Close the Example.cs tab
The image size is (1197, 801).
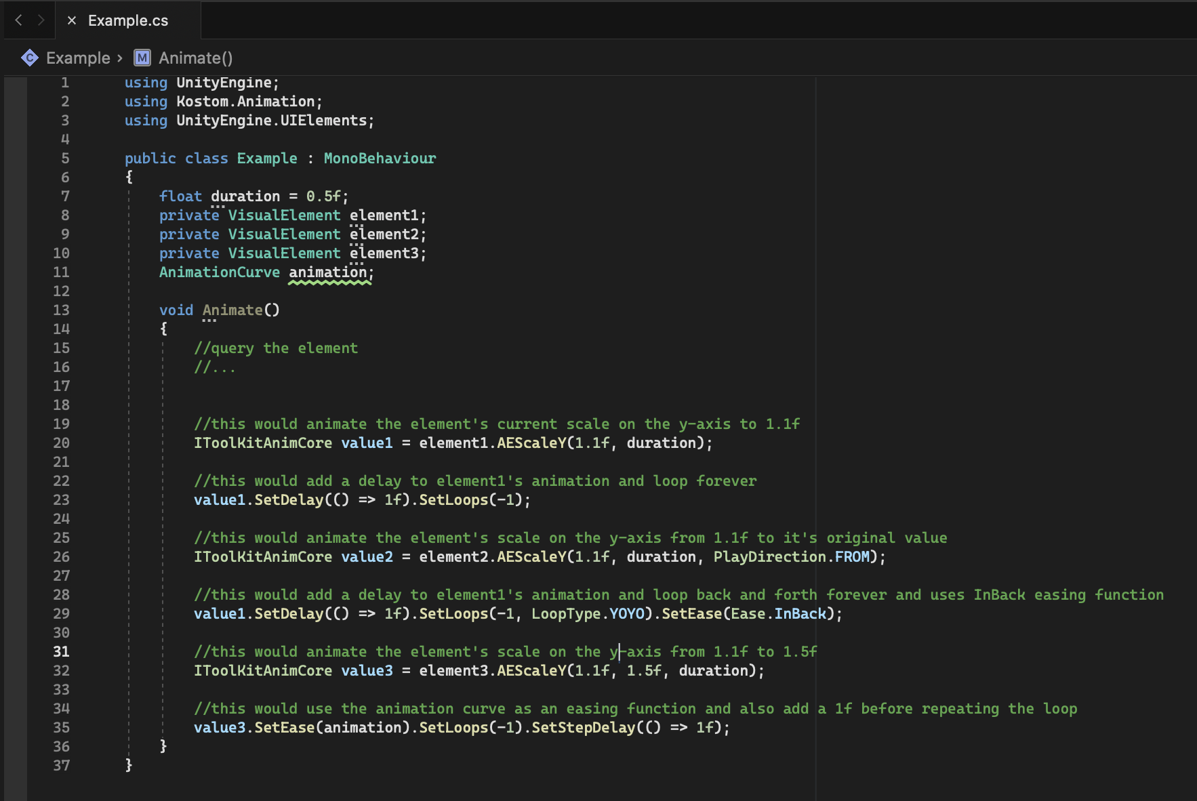[71, 20]
